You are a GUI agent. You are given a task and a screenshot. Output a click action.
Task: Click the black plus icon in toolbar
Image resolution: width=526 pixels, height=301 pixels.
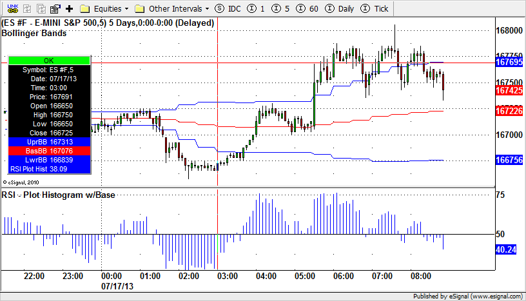pos(69,9)
